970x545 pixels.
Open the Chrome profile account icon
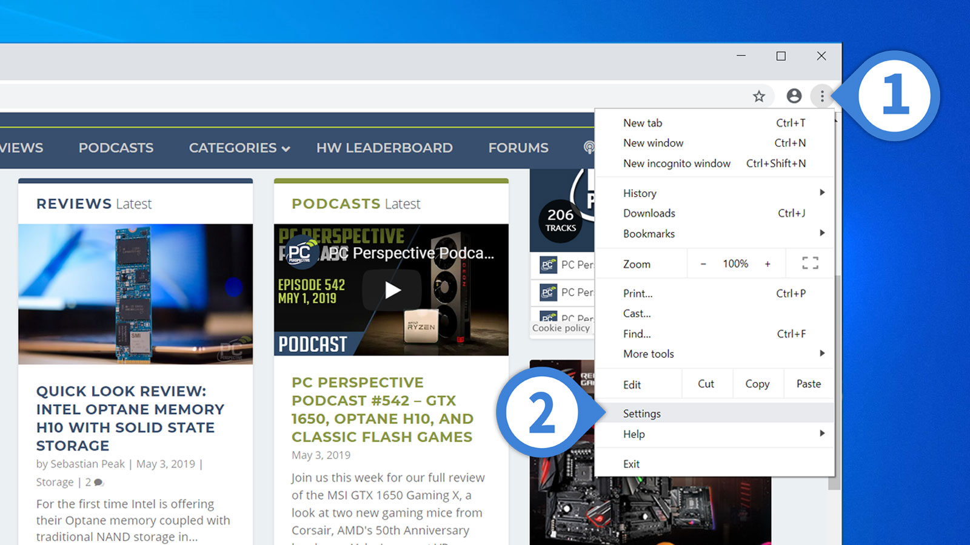(x=794, y=96)
